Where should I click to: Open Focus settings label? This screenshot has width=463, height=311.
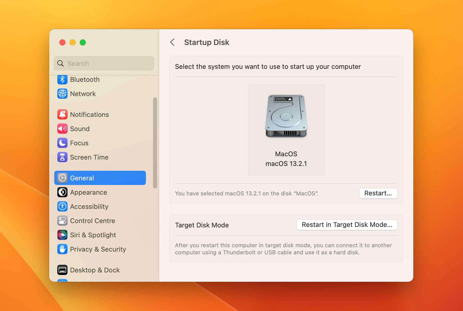pos(79,143)
